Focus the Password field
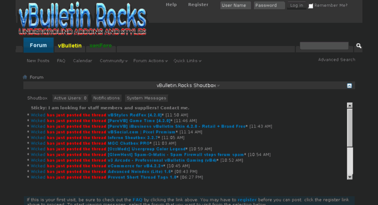Screen dimensions: 378x205 tap(269, 5)
